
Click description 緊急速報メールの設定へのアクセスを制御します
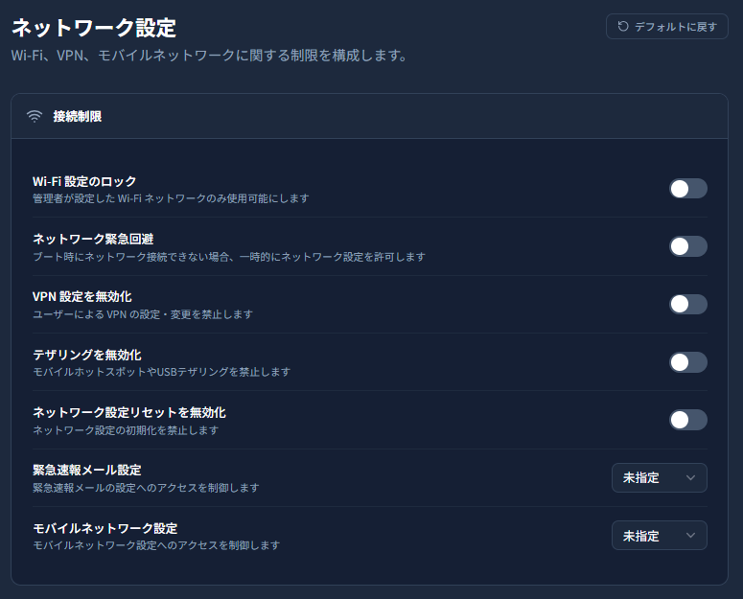pyautogui.click(x=146, y=488)
